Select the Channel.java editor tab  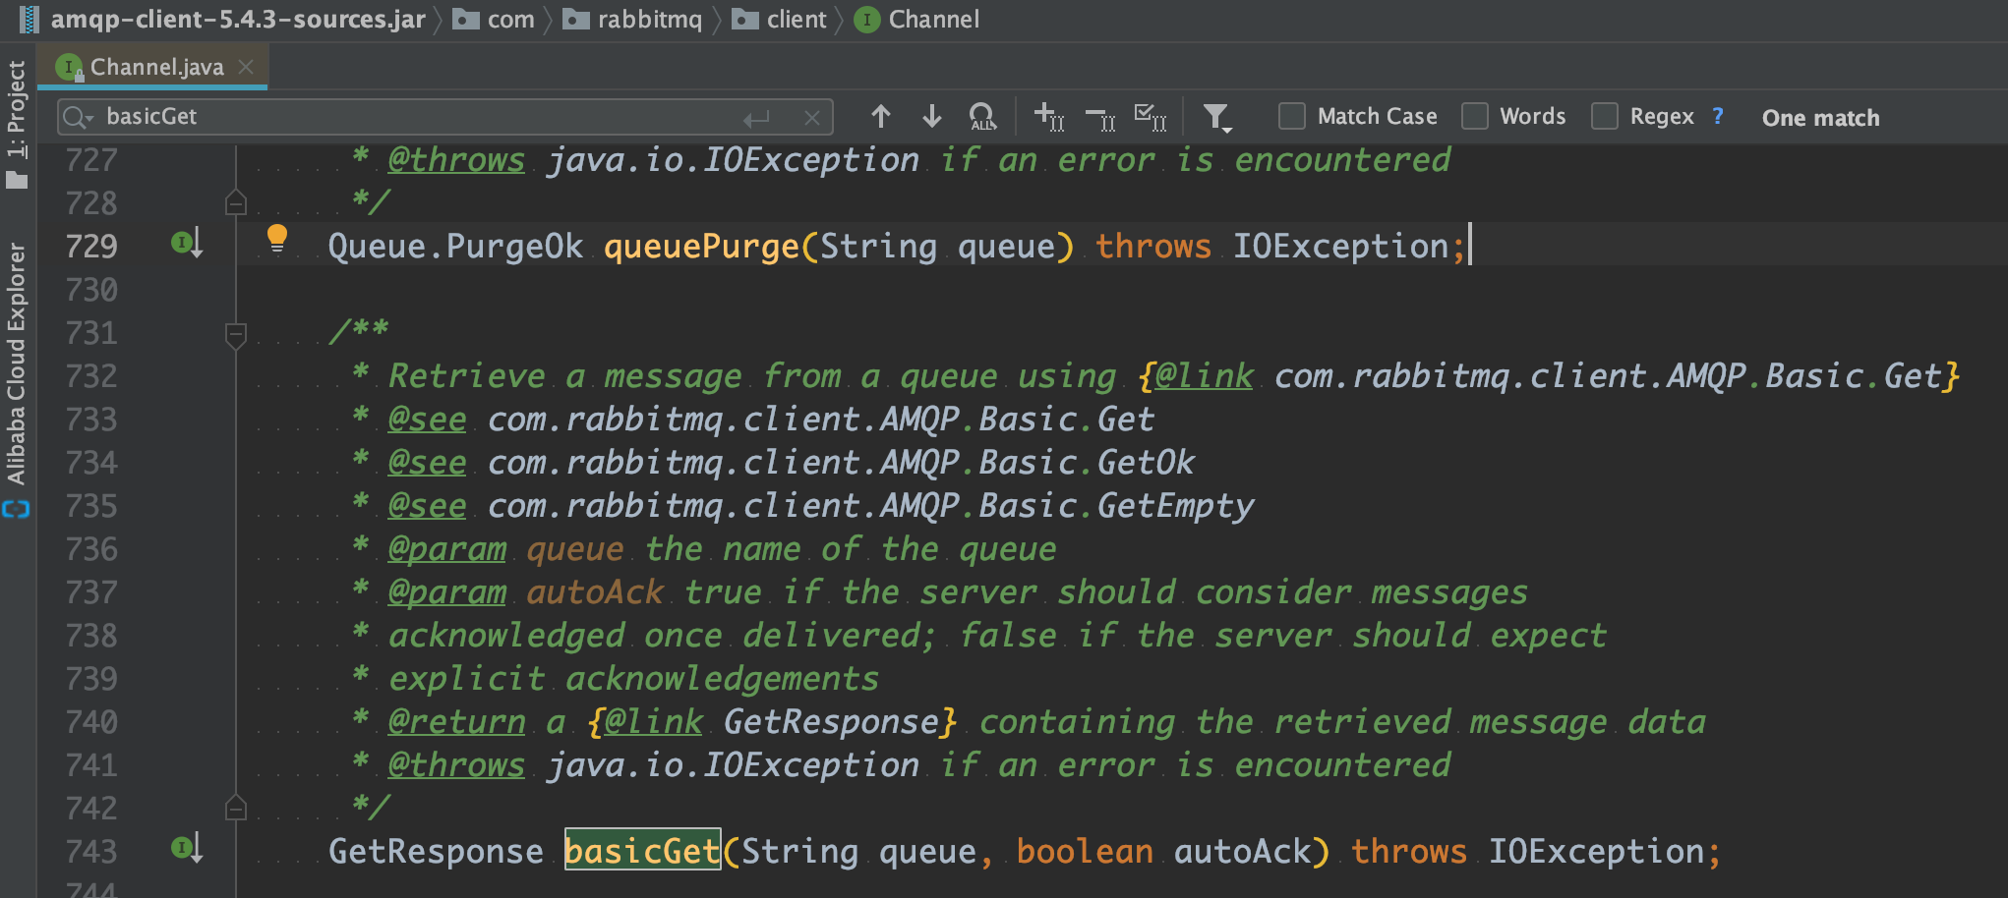coord(156,67)
